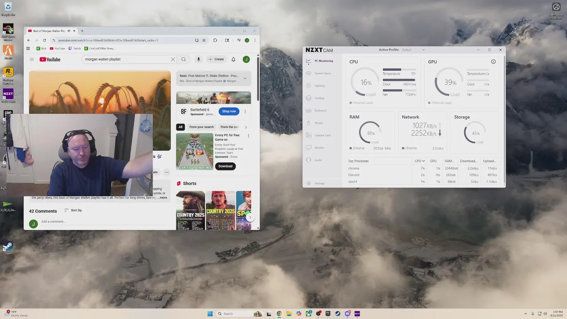Mute the Morgan Wallen tab audio

(x=69, y=31)
